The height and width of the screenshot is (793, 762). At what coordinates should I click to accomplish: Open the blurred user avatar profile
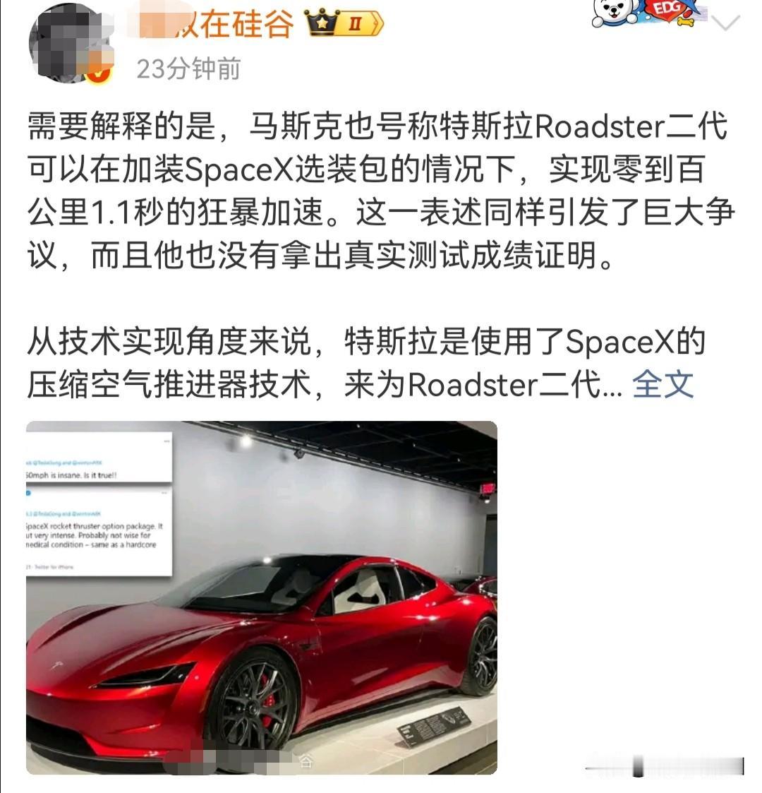click(x=71, y=44)
